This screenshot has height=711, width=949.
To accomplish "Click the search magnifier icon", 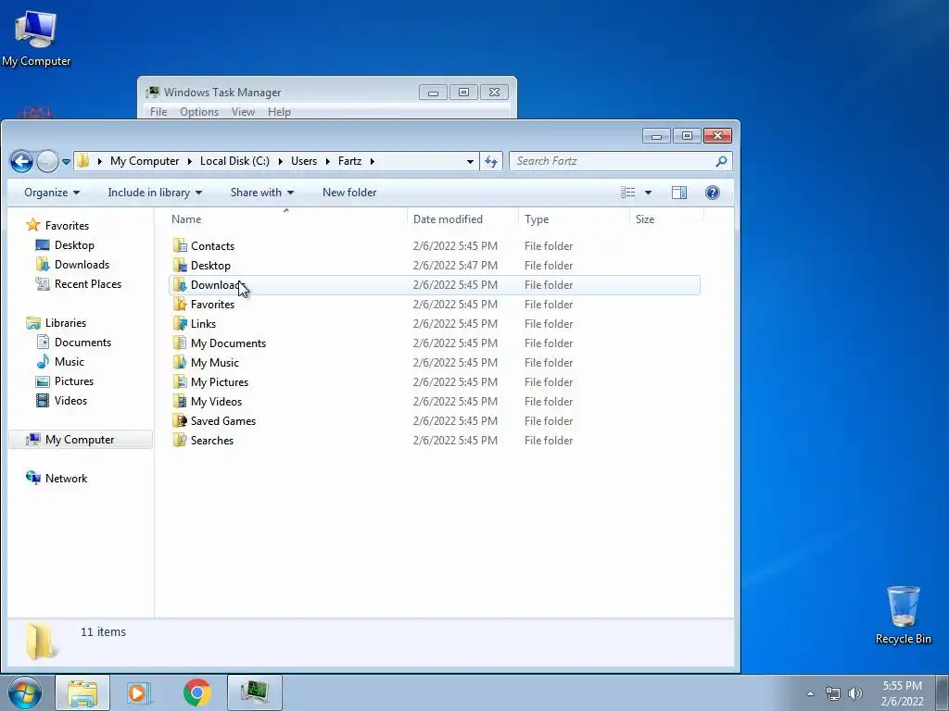I will (x=721, y=161).
